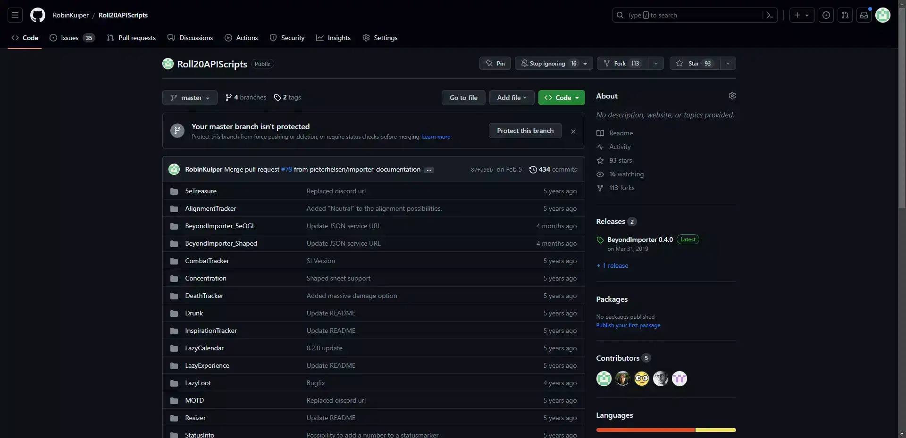Click the Drunk folder icon

click(174, 313)
